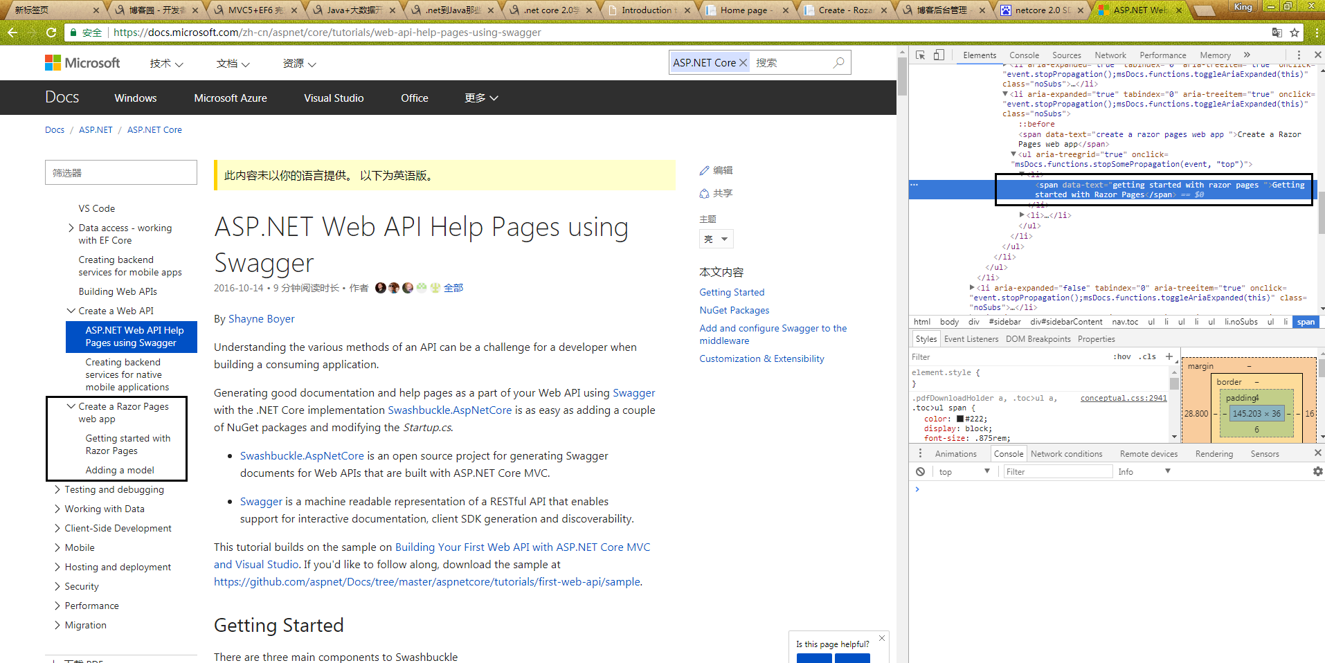Switch to the Home page browser tab

pos(748,10)
